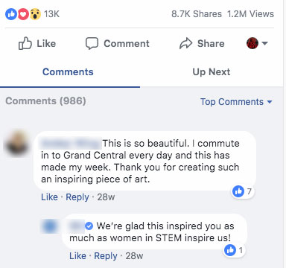The width and height of the screenshot is (286, 268).
Task: Click the Wow face reaction icon
Action: pos(35,14)
